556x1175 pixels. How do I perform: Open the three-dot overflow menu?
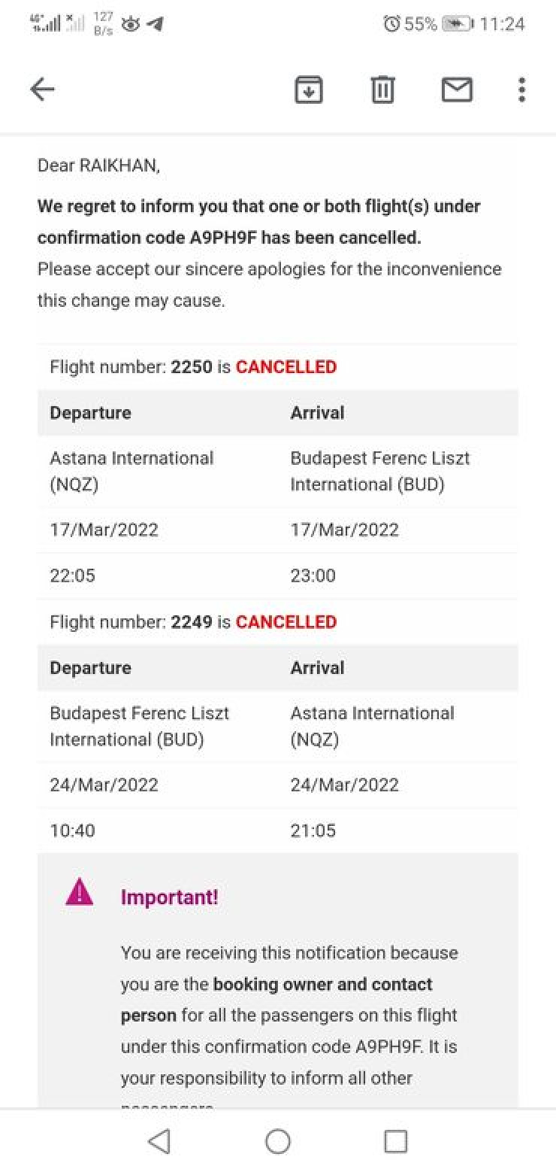point(521,90)
